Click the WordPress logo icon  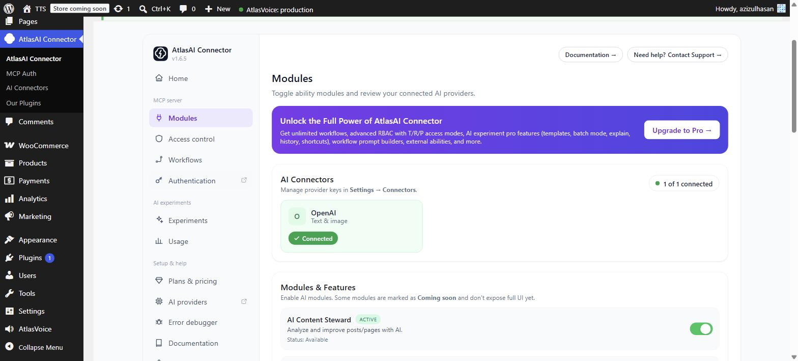click(9, 9)
